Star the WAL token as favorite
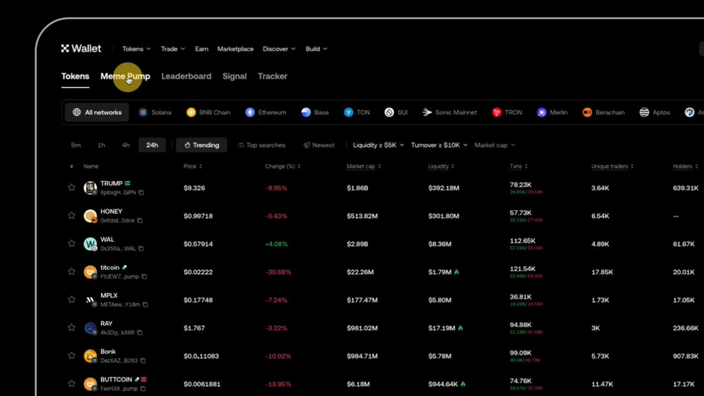 72,243
